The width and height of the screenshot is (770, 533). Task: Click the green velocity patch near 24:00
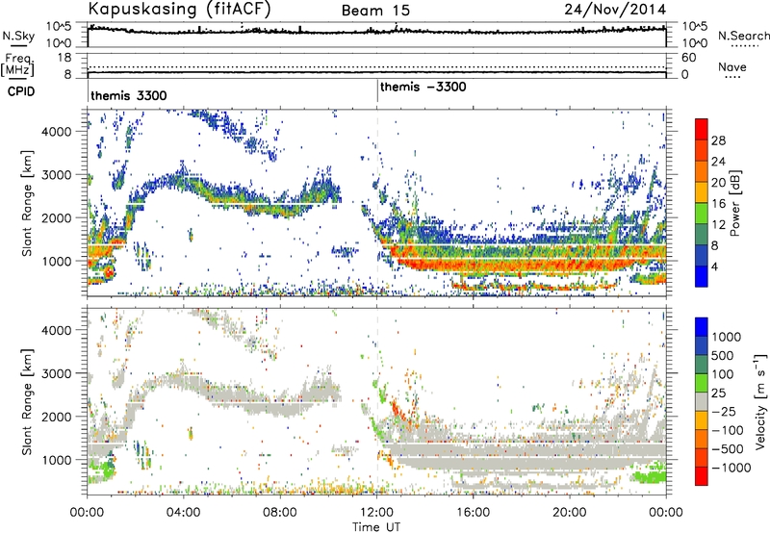point(649,476)
